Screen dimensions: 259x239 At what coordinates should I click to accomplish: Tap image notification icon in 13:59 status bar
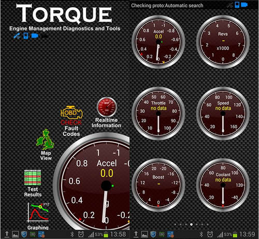click(145, 234)
